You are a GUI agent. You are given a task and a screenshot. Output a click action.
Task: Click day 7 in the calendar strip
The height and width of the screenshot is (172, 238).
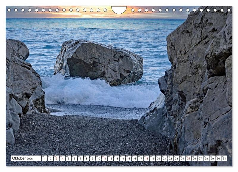(80, 158)
